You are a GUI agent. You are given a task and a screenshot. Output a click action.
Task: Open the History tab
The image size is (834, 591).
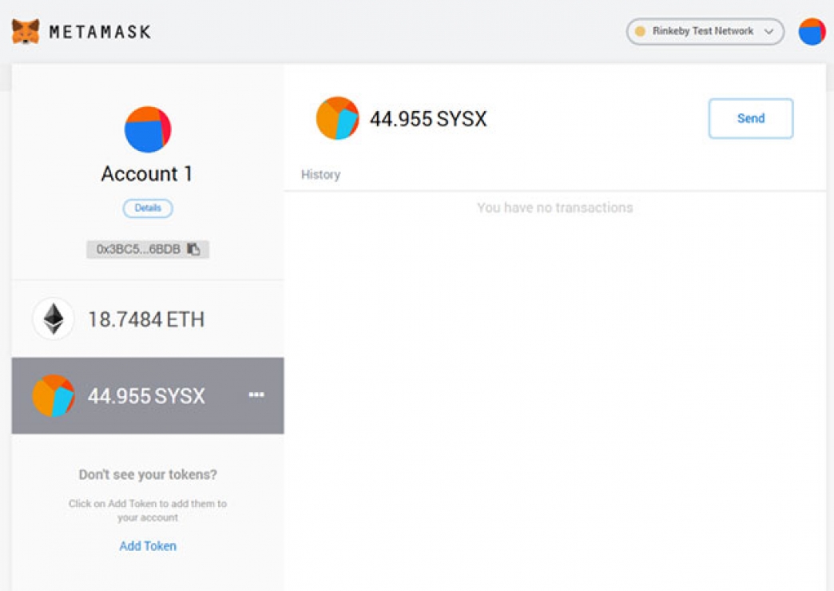(x=320, y=174)
